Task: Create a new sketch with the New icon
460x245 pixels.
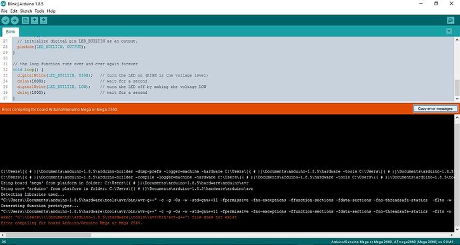Action: (25, 20)
